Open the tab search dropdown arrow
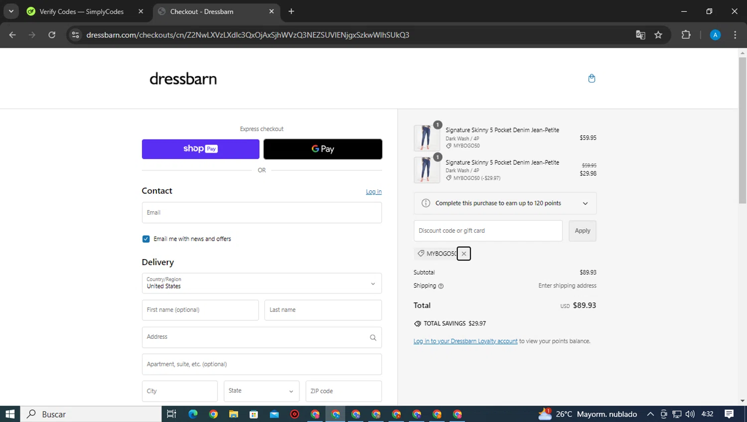 [11, 11]
